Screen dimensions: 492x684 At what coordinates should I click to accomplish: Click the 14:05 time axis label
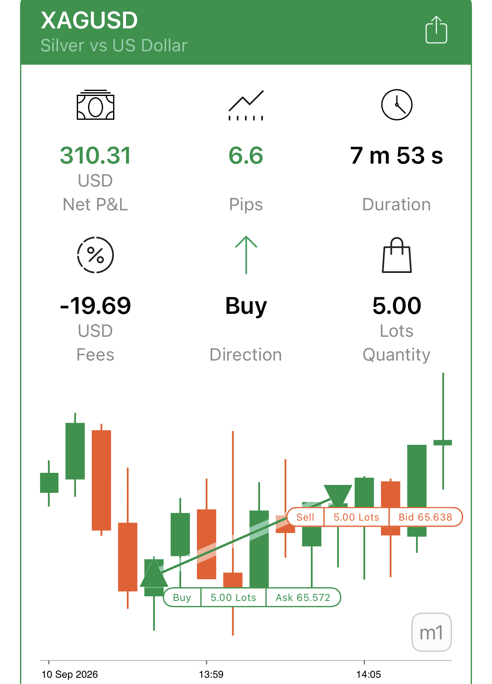point(368,674)
